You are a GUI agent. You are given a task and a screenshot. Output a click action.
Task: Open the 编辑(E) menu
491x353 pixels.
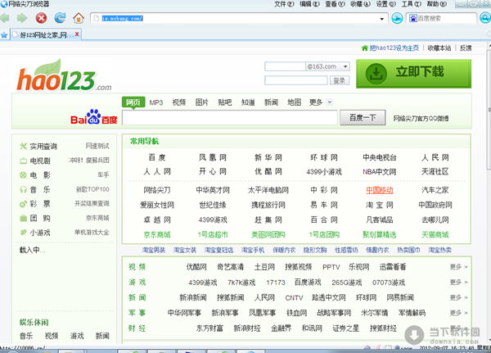[309, 4]
